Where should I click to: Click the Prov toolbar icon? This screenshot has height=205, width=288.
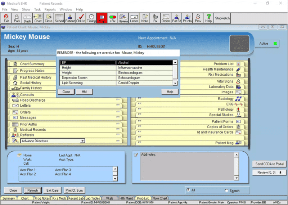(198, 18)
